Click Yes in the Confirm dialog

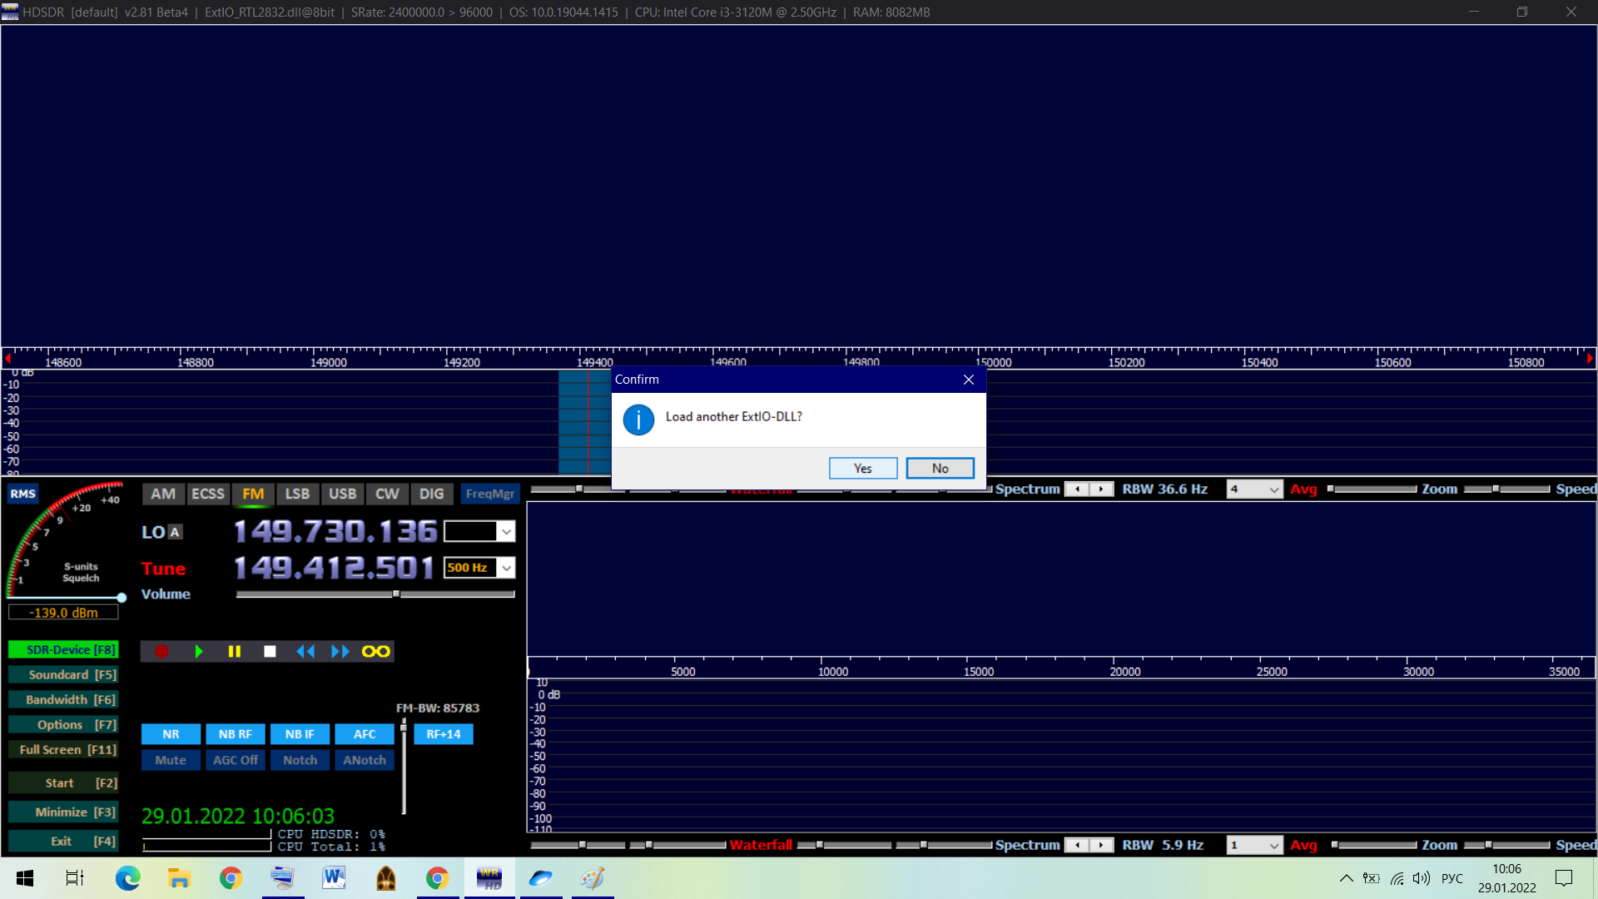(x=862, y=469)
